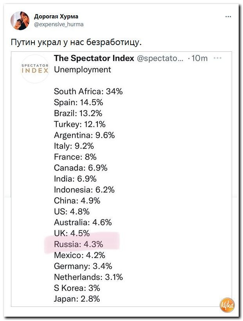Open the @spectato... handle

pyautogui.click(x=160, y=58)
